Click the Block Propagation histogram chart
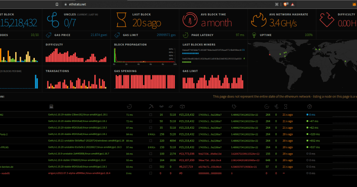 (145, 55)
